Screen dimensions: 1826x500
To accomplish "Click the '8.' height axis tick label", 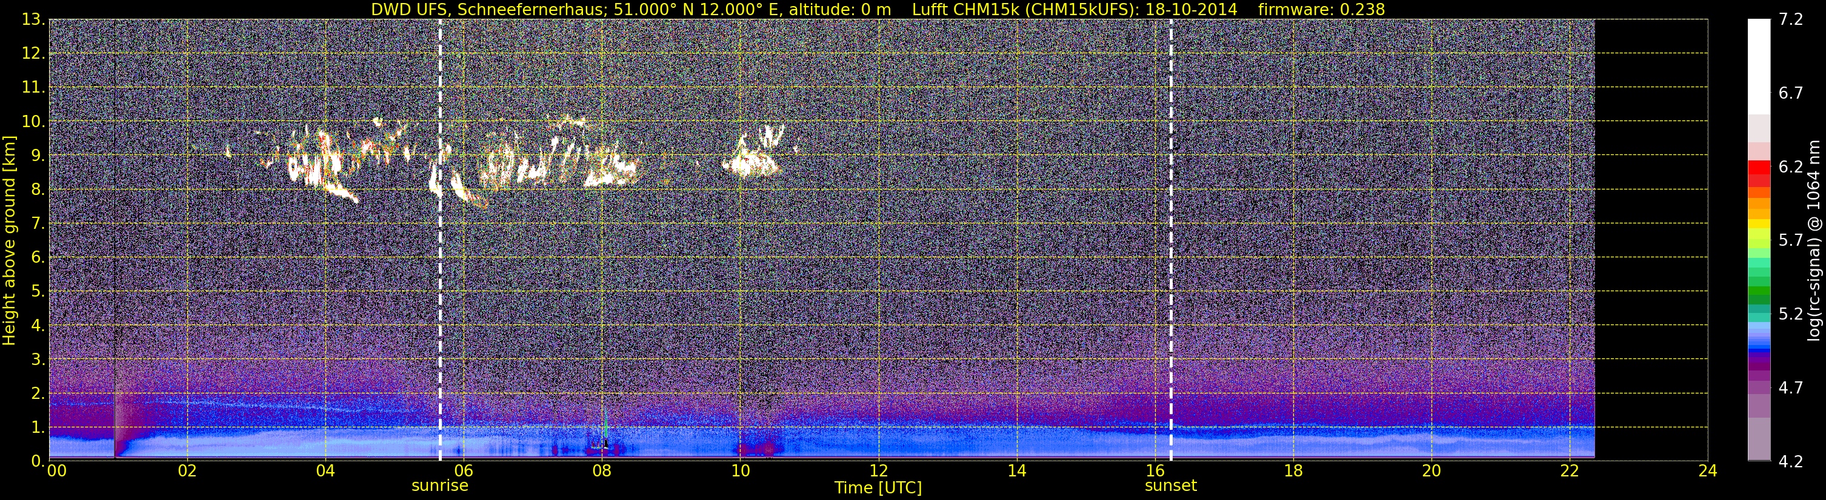I will pos(38,189).
